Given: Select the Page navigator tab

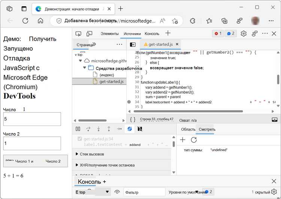Looking at the screenshot, I should pyautogui.click(x=85, y=45).
